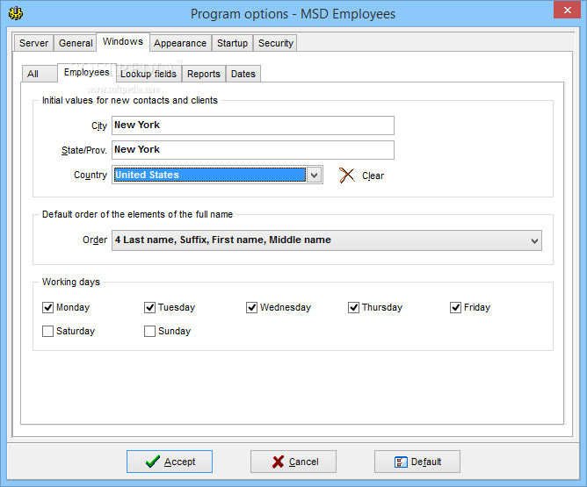The height and width of the screenshot is (487, 587).
Task: Click into the City input field
Action: click(x=253, y=125)
